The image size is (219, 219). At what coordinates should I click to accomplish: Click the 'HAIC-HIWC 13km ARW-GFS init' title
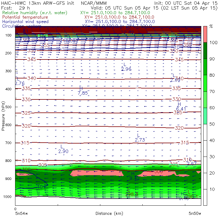[38, 3]
